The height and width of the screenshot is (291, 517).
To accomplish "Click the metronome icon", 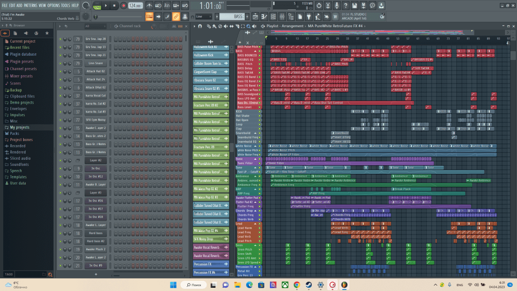I will point(150,6).
